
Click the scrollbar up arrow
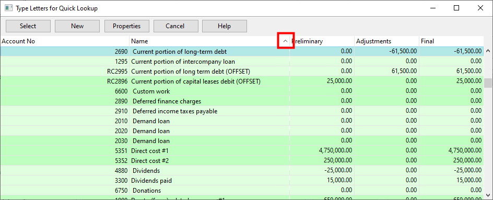pyautogui.click(x=488, y=51)
